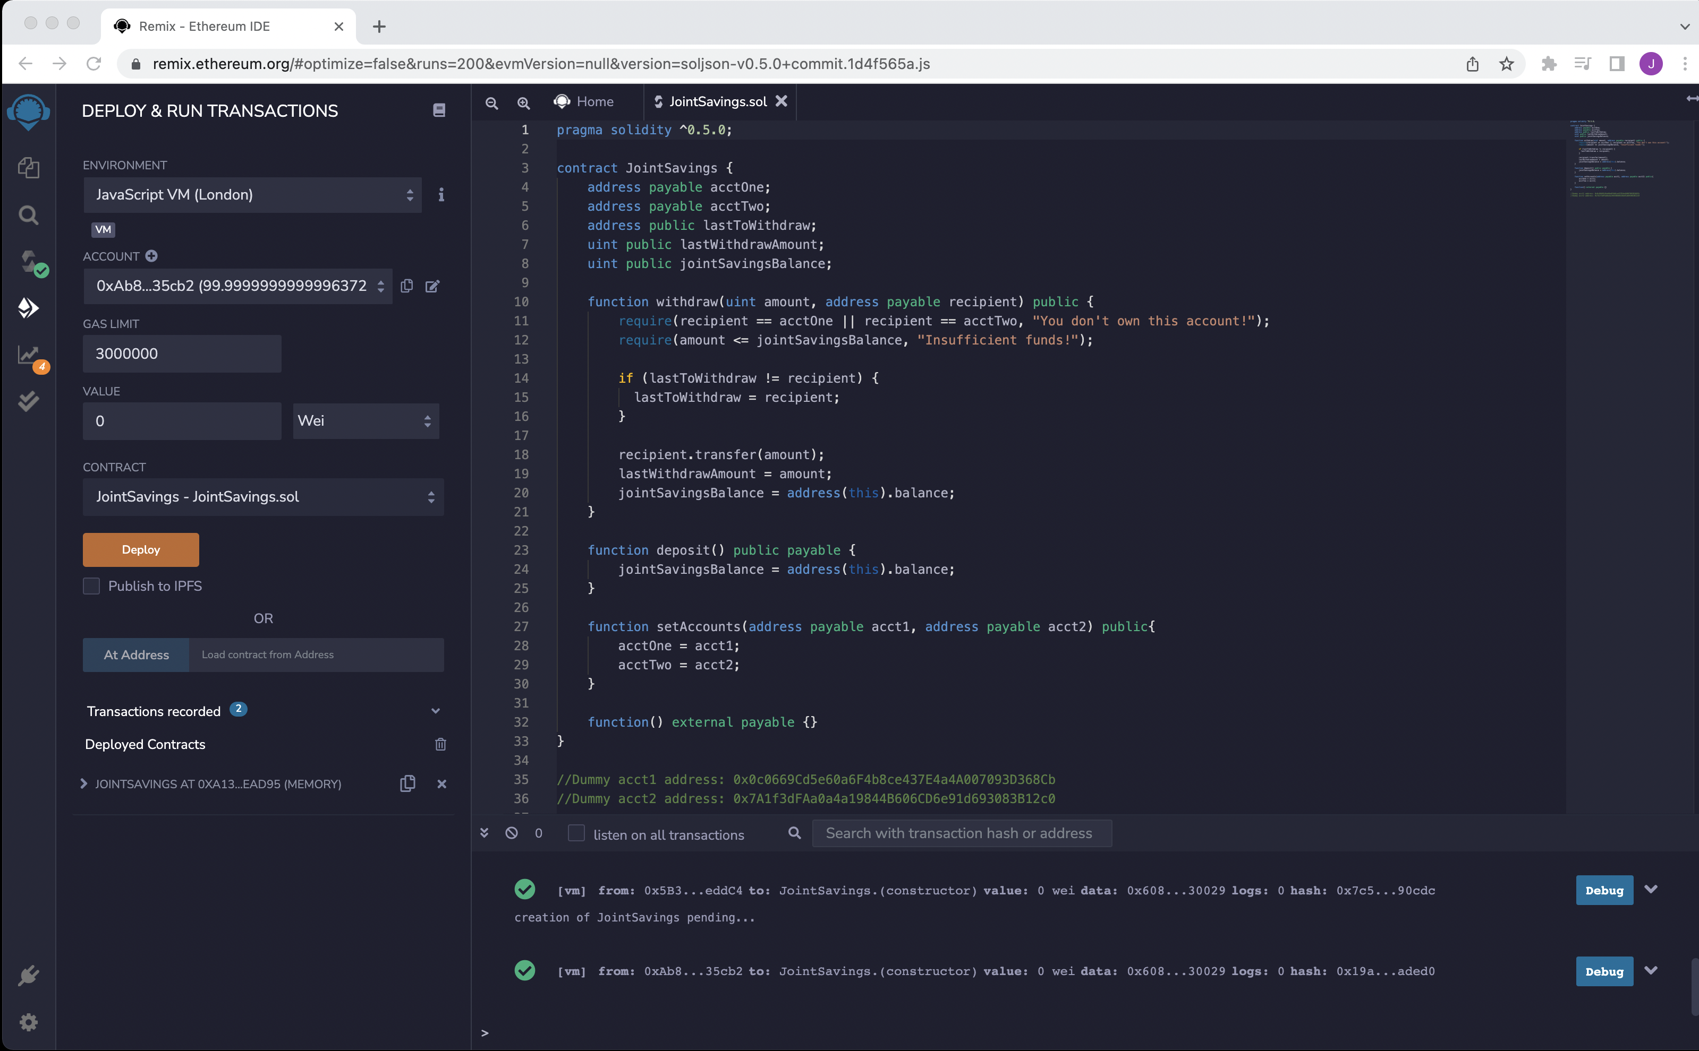Open the Wei value unit dropdown

366,421
